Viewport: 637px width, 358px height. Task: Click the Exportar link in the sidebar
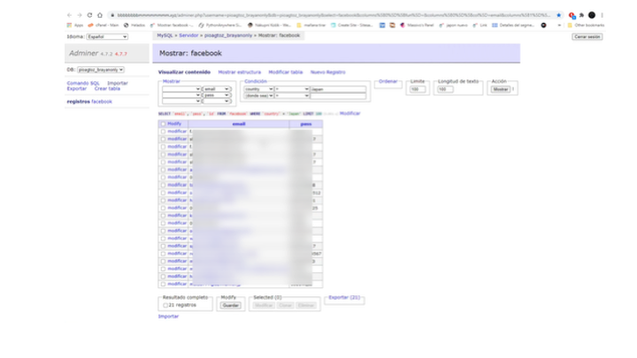click(x=77, y=88)
